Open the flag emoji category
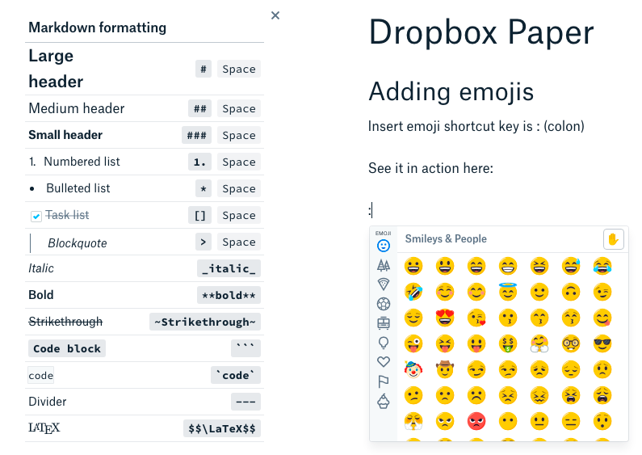The width and height of the screenshot is (642, 455). (x=384, y=381)
